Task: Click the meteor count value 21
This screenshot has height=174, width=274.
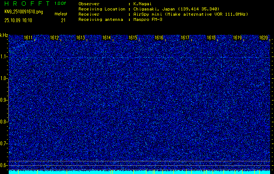Action: (63, 20)
